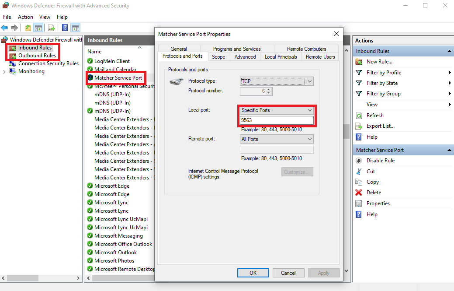Image resolution: width=454 pixels, height=291 pixels.
Task: Open the Action menu
Action: pos(25,17)
